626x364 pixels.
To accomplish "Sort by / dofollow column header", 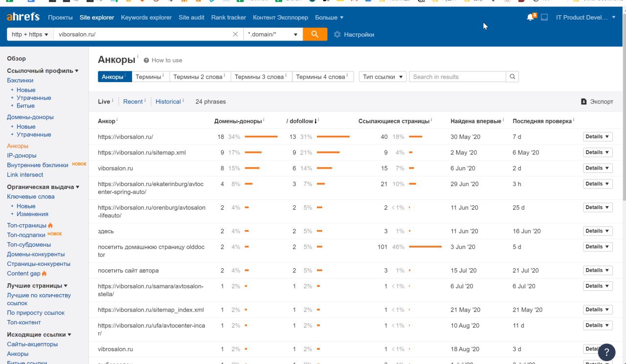I will [303, 121].
